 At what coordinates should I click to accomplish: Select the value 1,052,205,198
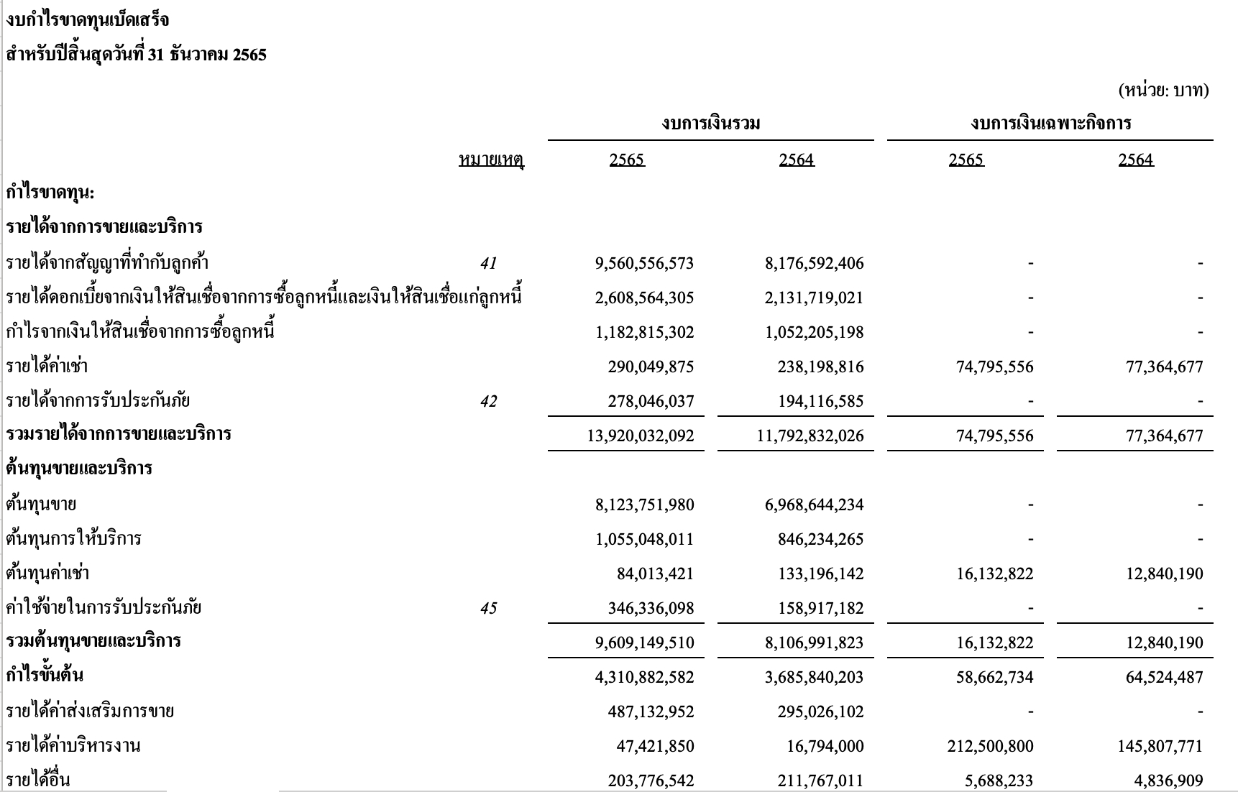(x=815, y=333)
